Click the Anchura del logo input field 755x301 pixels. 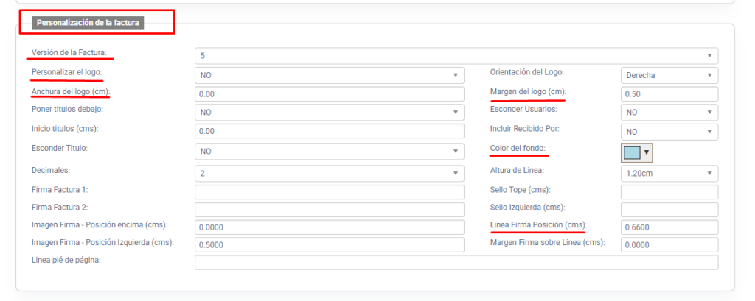click(329, 94)
